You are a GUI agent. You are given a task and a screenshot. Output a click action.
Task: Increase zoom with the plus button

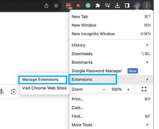pos(129,89)
